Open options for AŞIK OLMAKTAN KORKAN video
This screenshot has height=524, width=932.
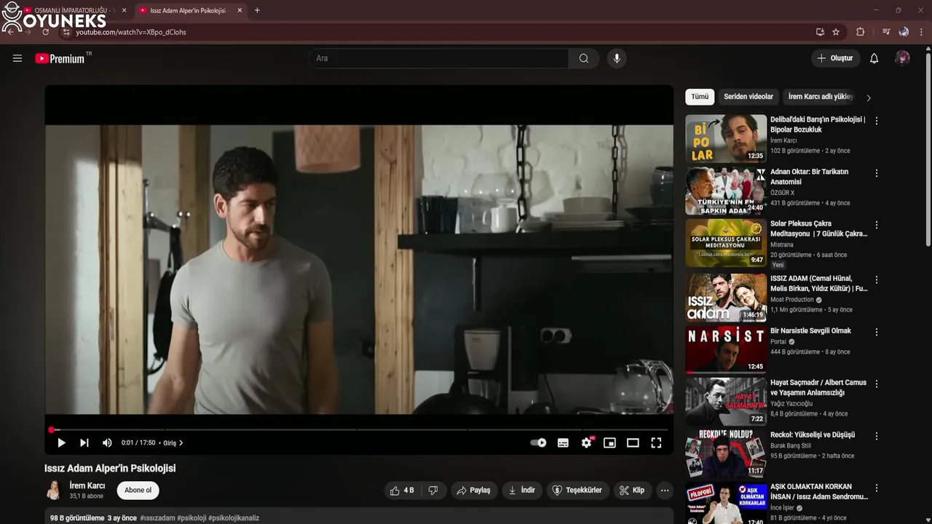click(x=877, y=488)
